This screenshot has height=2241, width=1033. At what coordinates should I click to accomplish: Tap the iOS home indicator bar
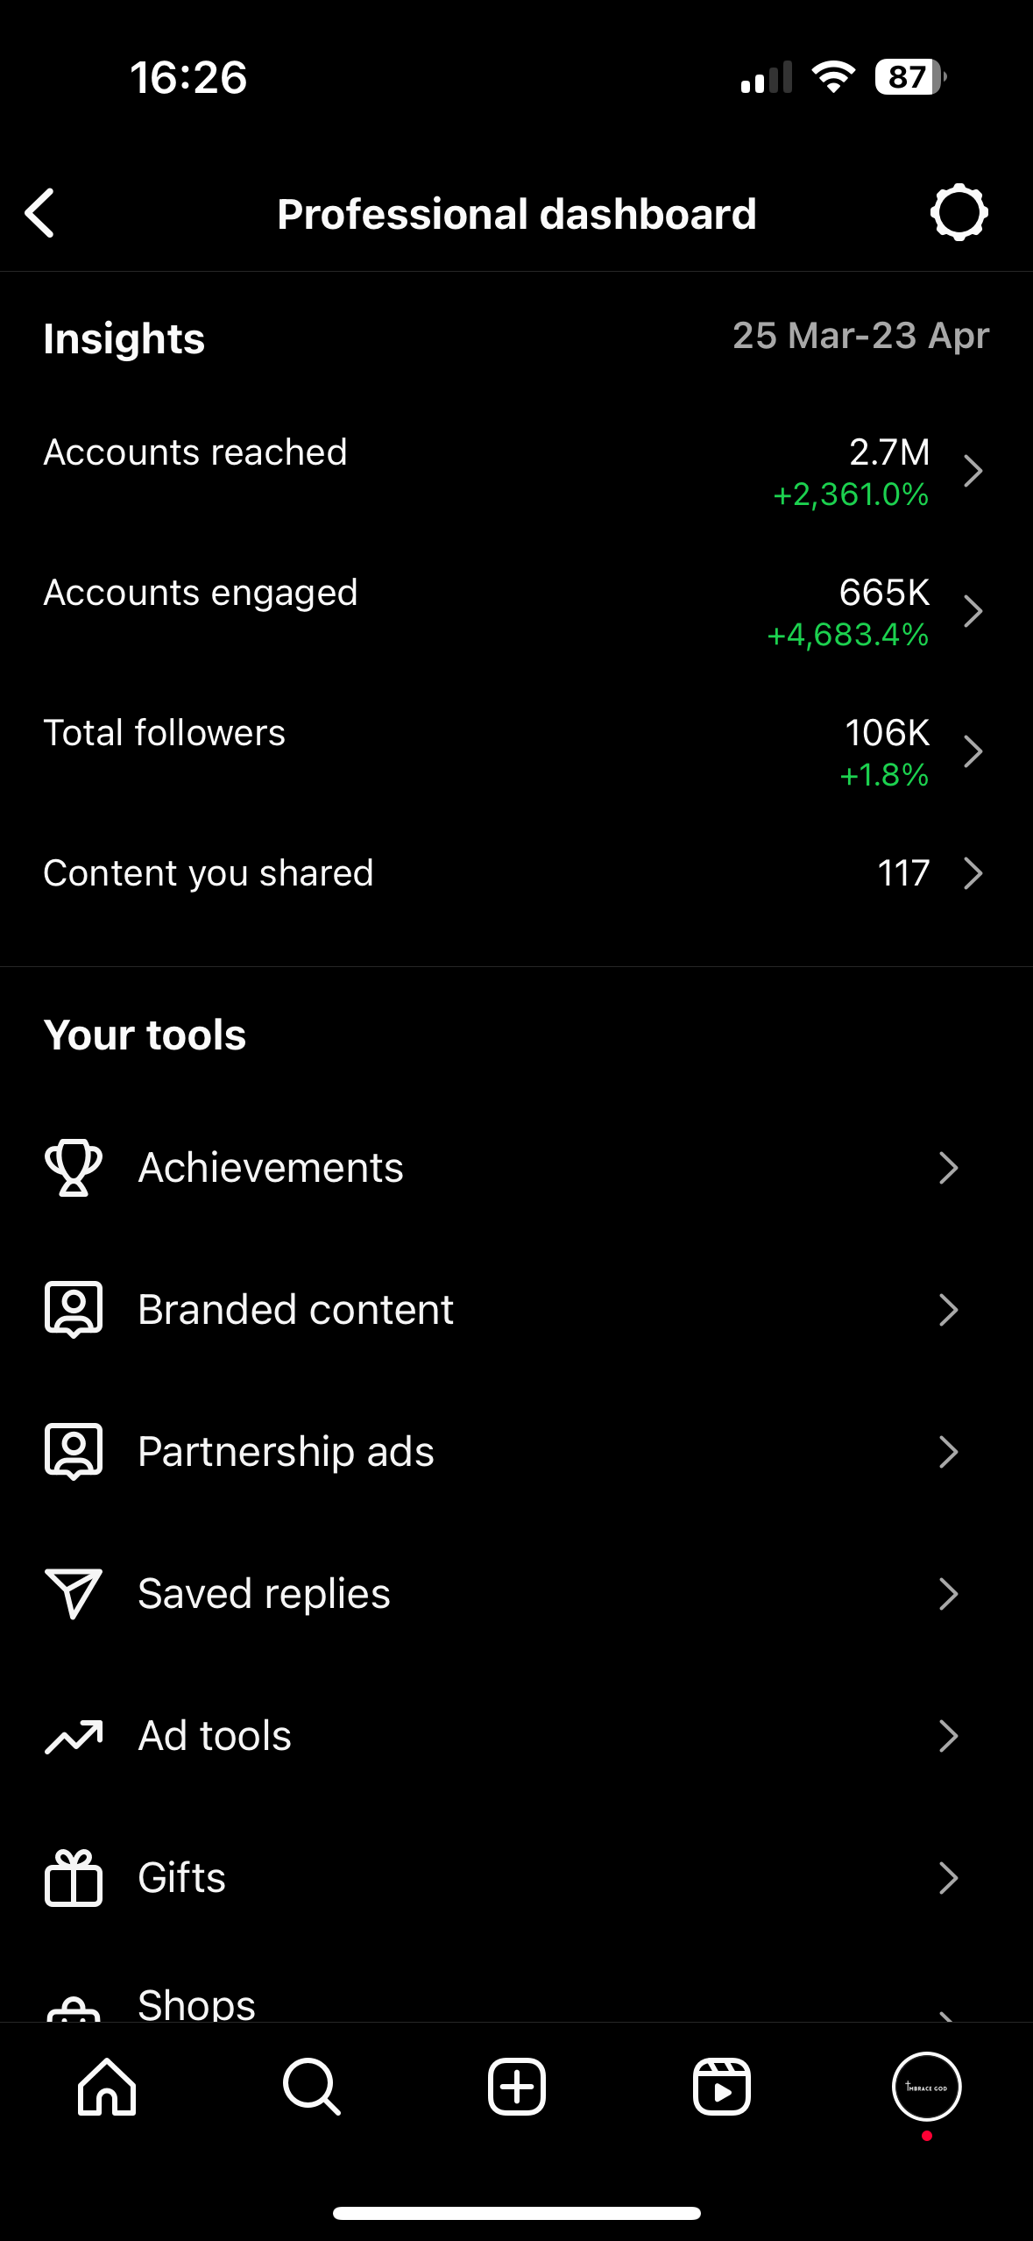coord(516,2213)
